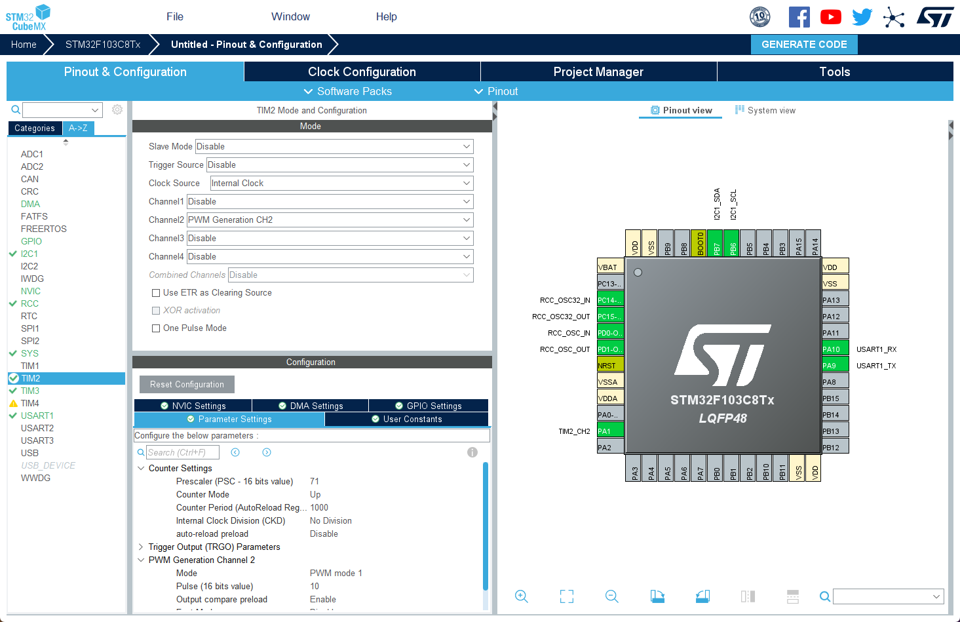Image resolution: width=960 pixels, height=622 pixels.
Task: Open the Clock Source dropdown
Action: 341,184
